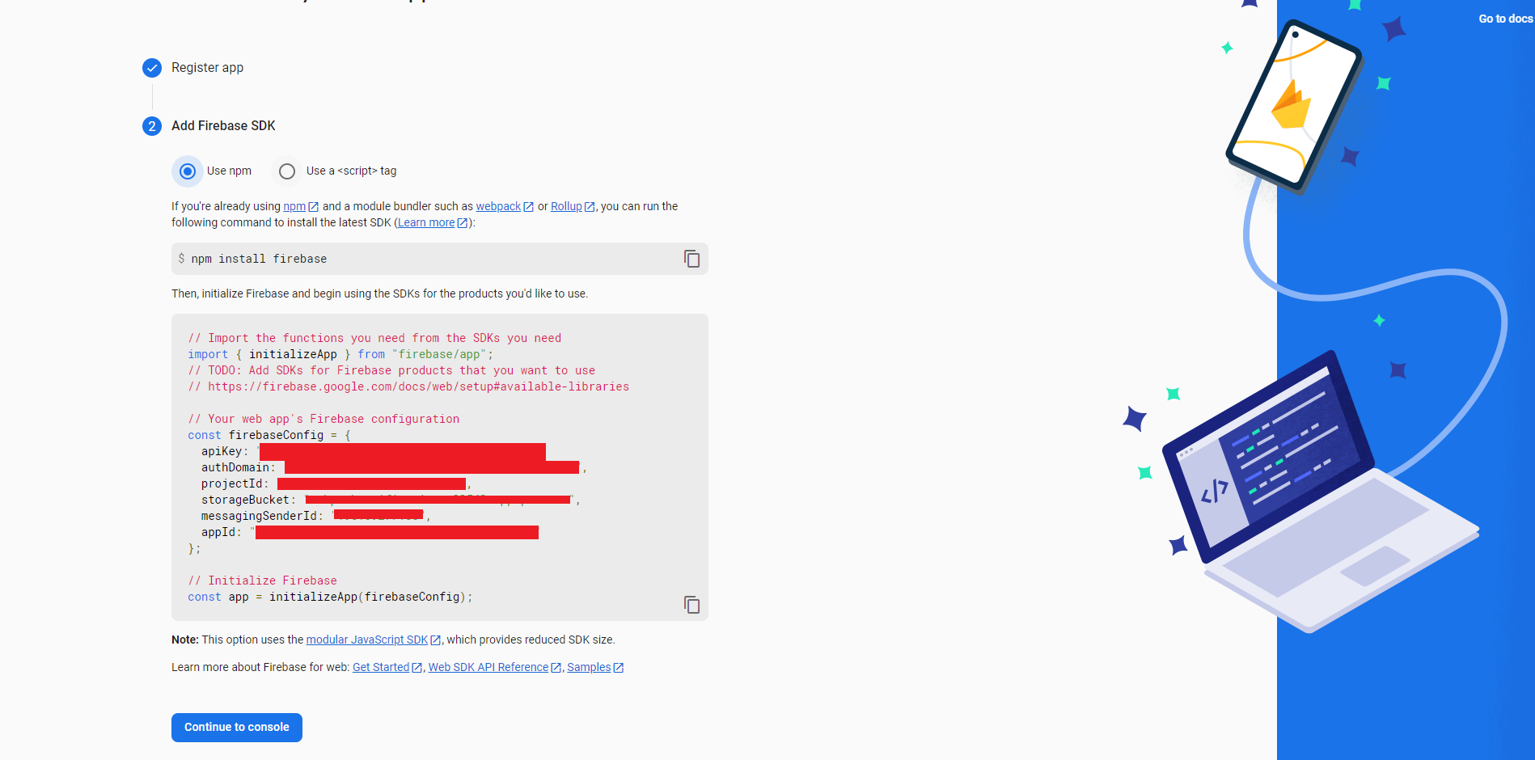Viewport: 1535px width, 760px height.
Task: Click the Add Firebase SDK step heading
Action: [x=223, y=126]
